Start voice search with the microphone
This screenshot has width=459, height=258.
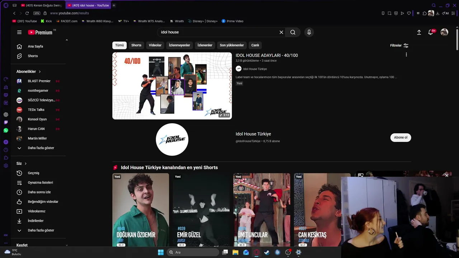[309, 32]
